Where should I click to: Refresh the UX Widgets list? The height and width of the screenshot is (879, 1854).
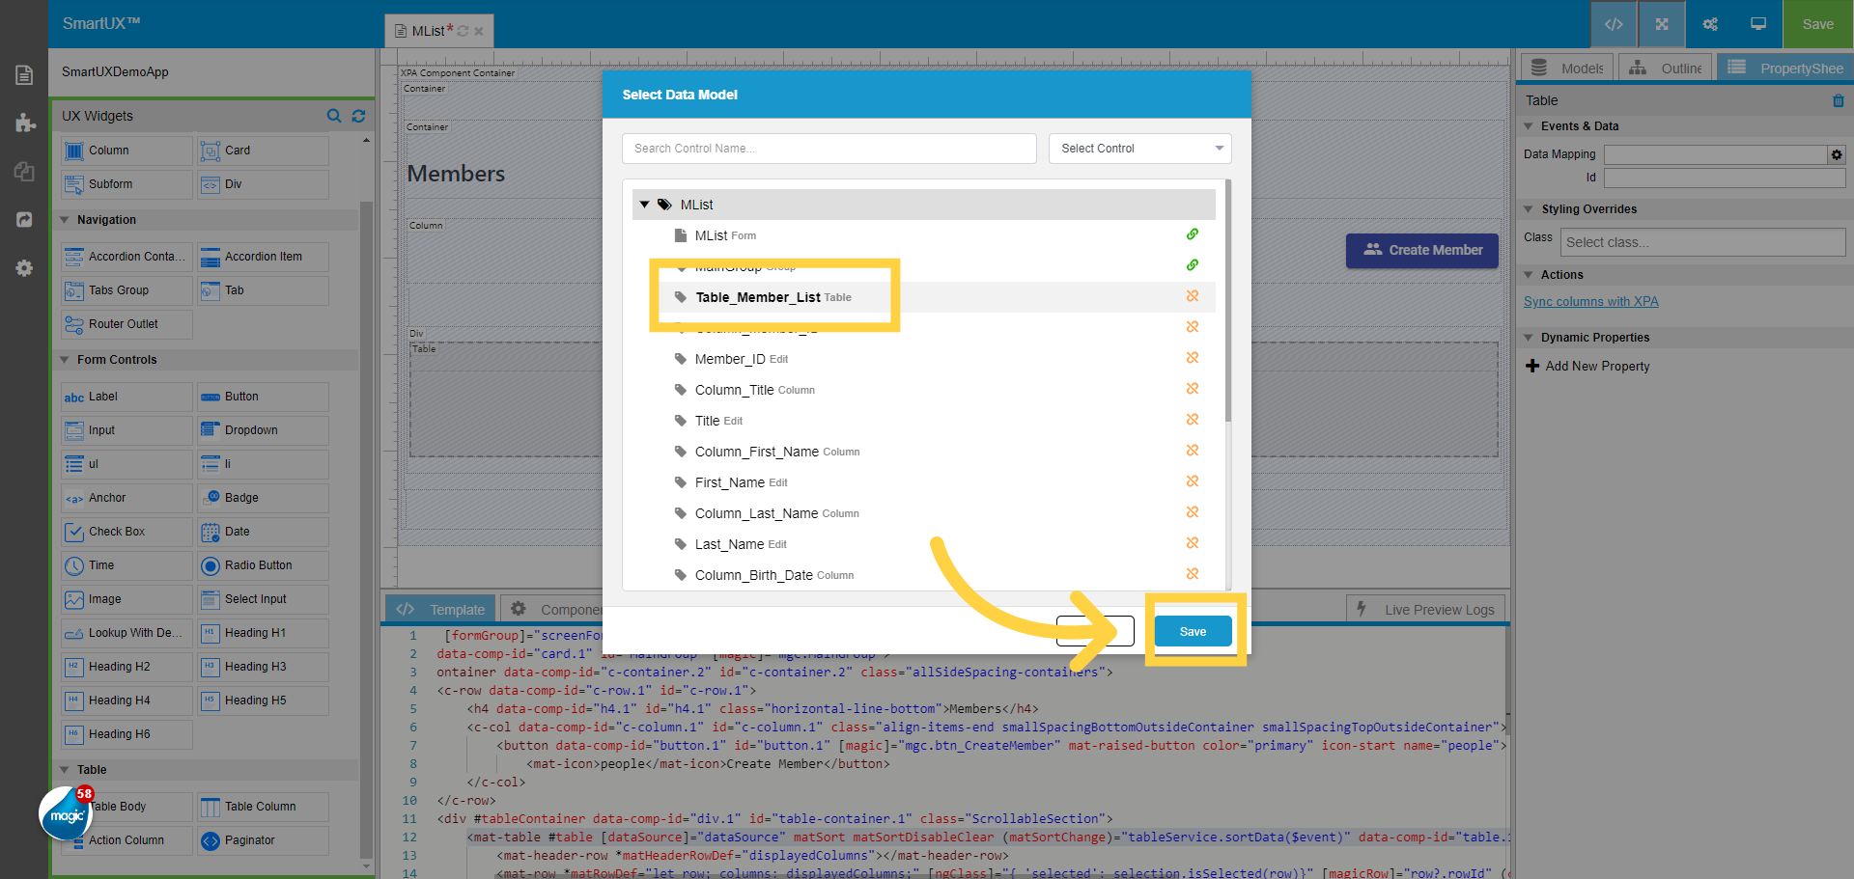tap(358, 116)
